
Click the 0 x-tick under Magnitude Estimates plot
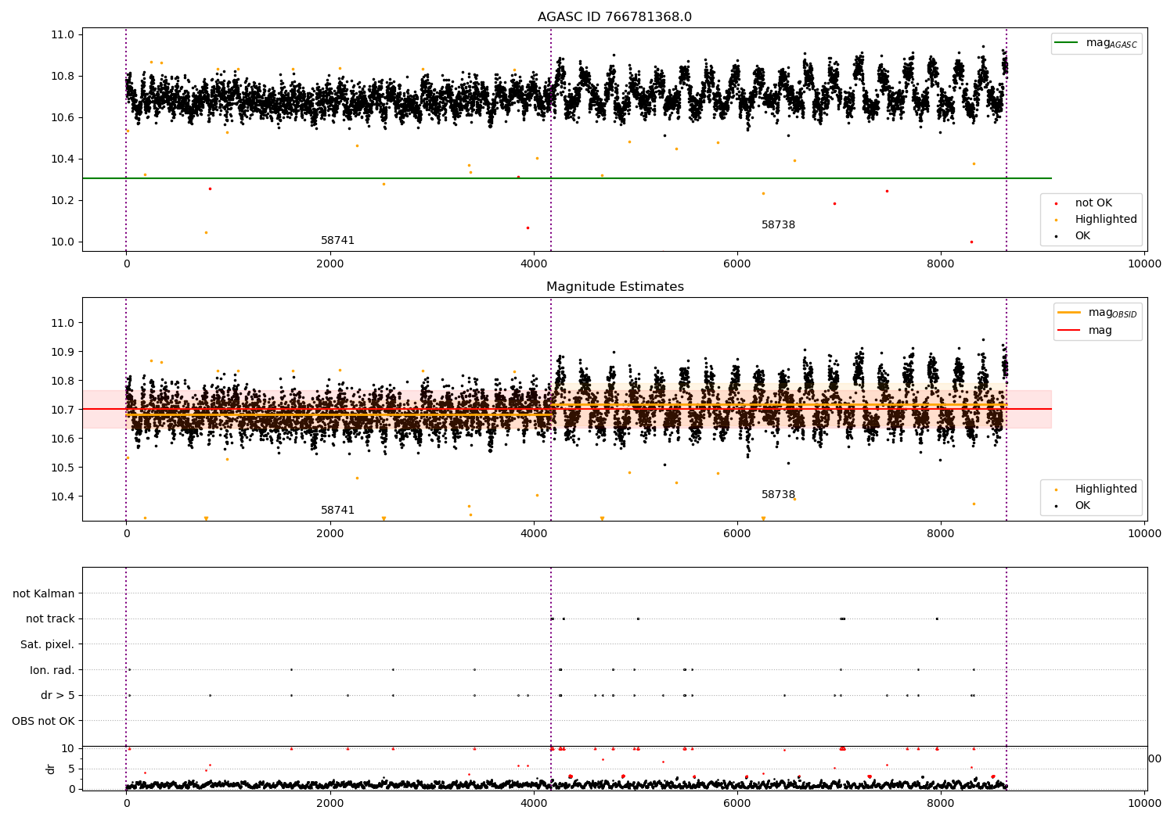[126, 534]
